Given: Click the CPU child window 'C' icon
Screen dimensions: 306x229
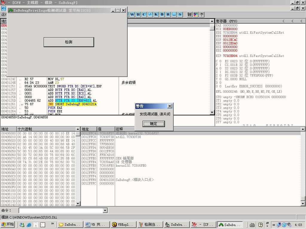Looking at the screenshot, I should point(4,8).
